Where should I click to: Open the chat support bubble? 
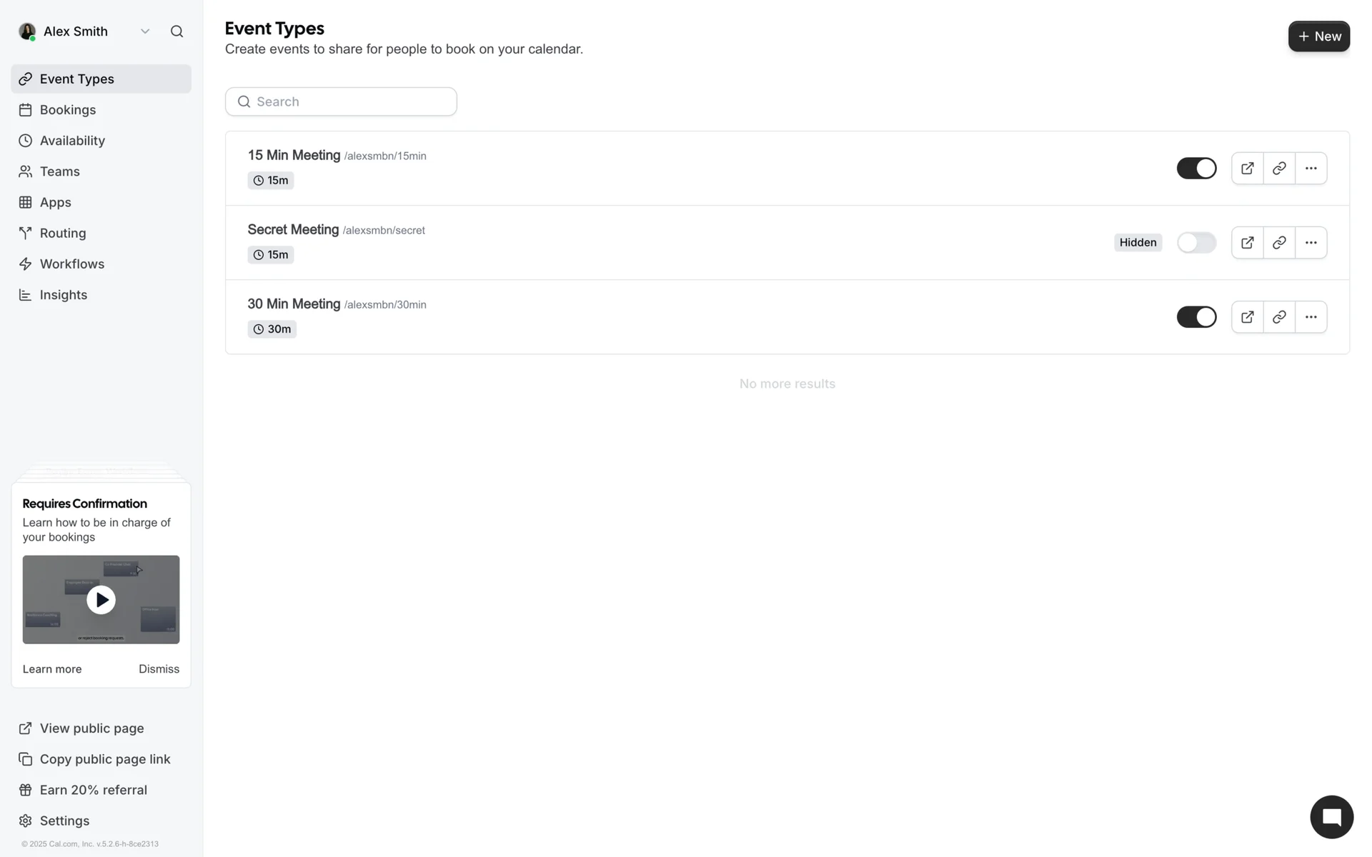tap(1331, 817)
